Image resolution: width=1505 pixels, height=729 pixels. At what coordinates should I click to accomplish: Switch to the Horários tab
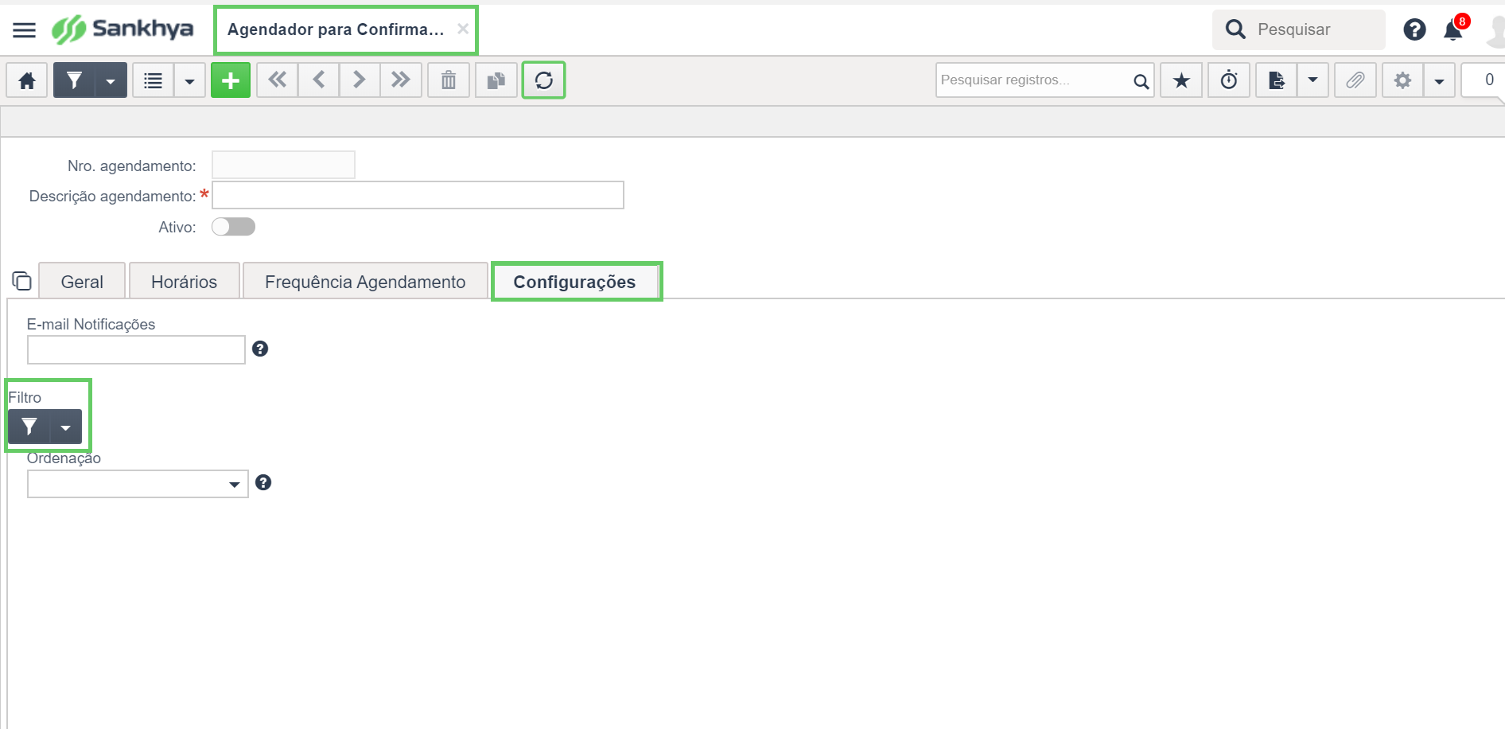[x=185, y=282]
